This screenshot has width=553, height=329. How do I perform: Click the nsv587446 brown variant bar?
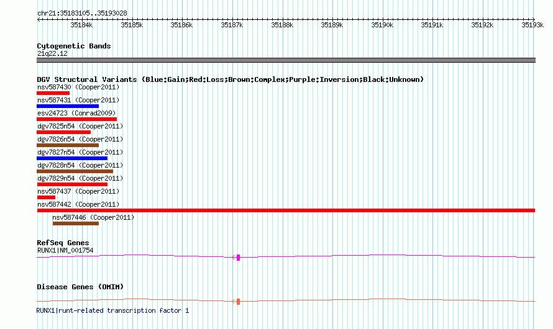click(x=76, y=223)
